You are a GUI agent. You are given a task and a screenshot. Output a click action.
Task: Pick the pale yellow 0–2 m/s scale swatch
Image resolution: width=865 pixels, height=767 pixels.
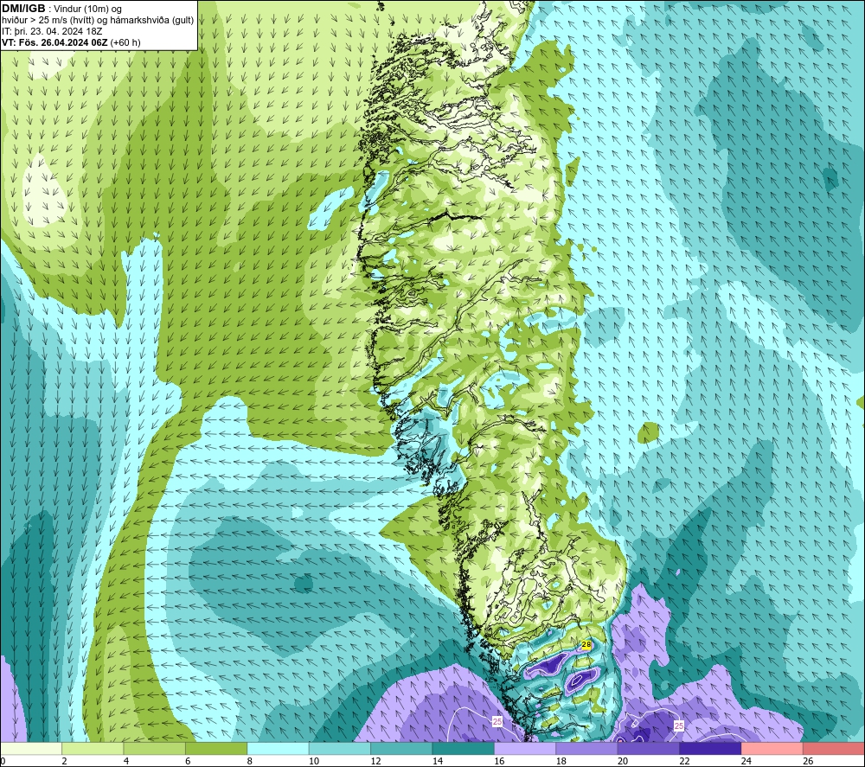[31, 748]
